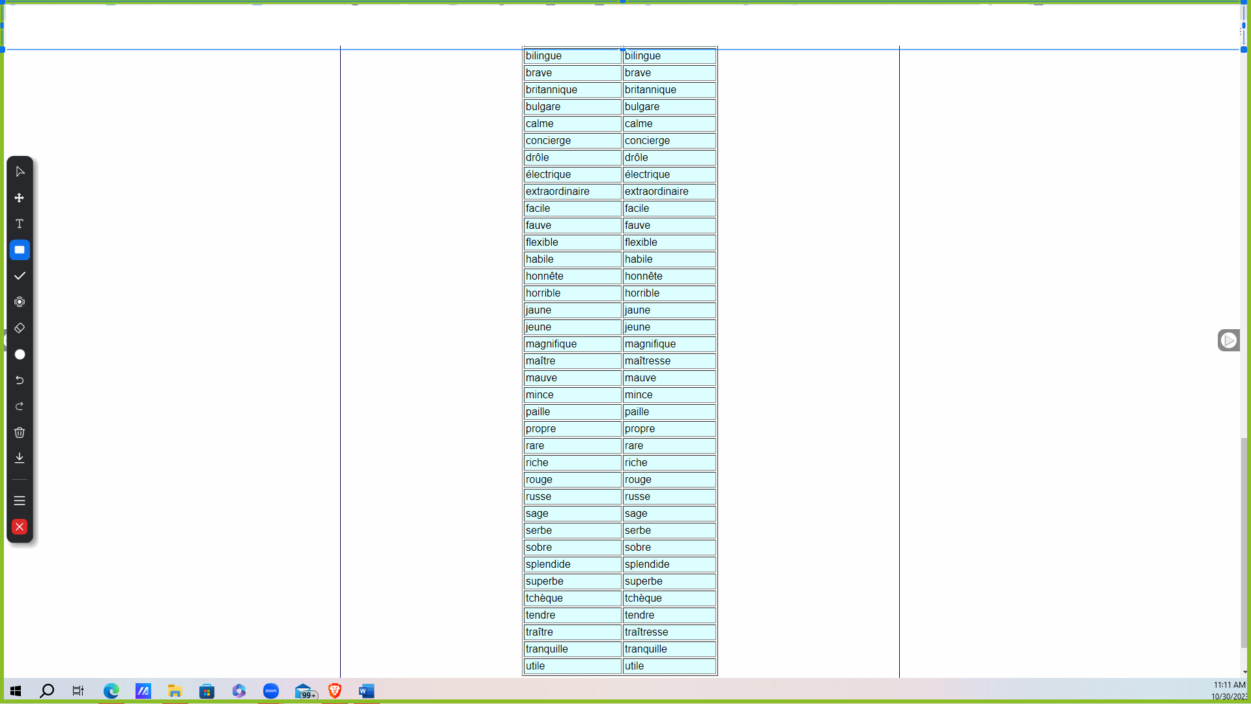Screen dimensions: 1251x704
Task: Save annotations with download icon
Action: coord(20,458)
